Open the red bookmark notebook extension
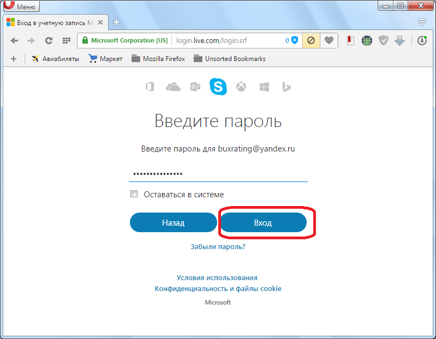The image size is (436, 339). pos(350,40)
